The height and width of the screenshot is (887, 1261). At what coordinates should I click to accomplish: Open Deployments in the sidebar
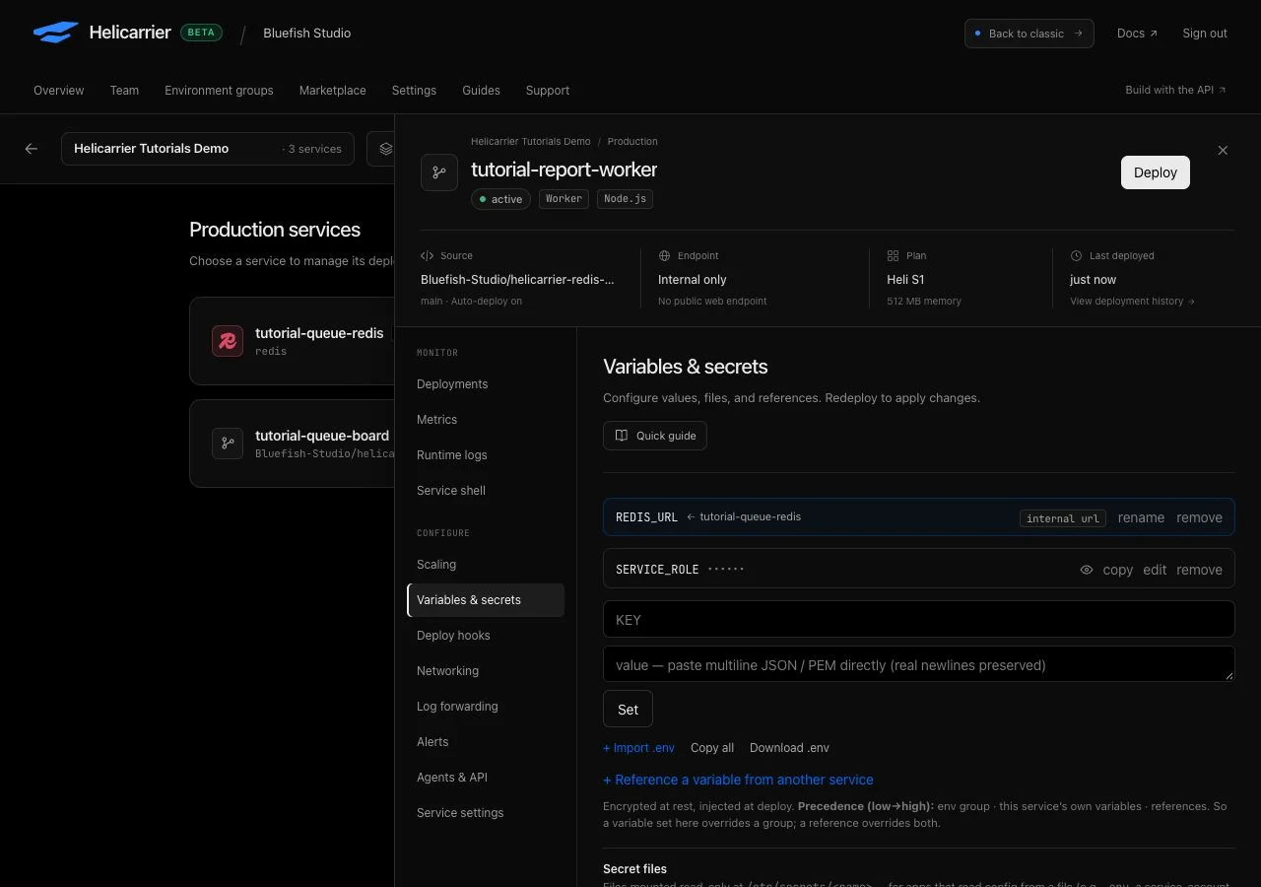coord(486,384)
